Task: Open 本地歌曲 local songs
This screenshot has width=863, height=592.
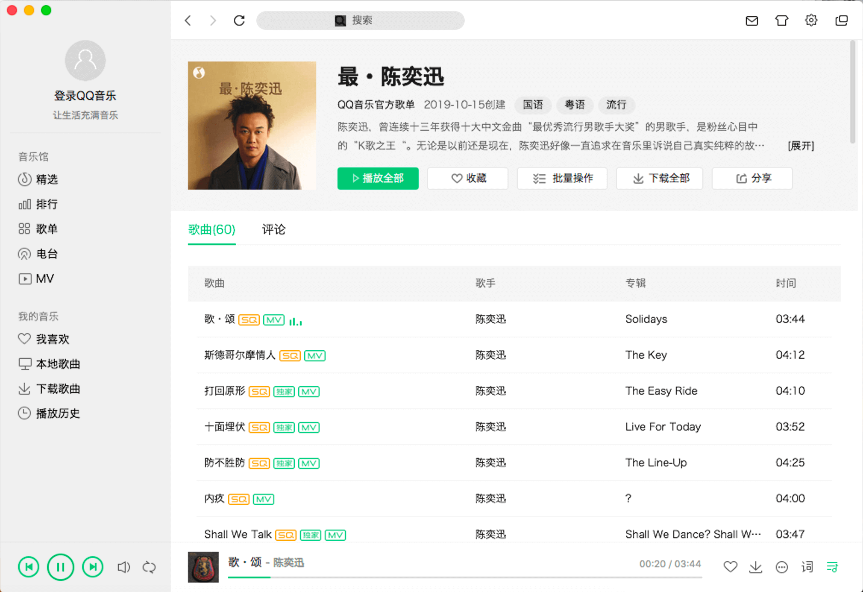Action: pos(49,363)
